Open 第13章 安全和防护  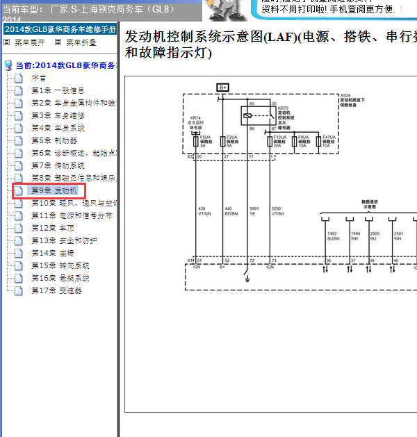click(x=64, y=241)
